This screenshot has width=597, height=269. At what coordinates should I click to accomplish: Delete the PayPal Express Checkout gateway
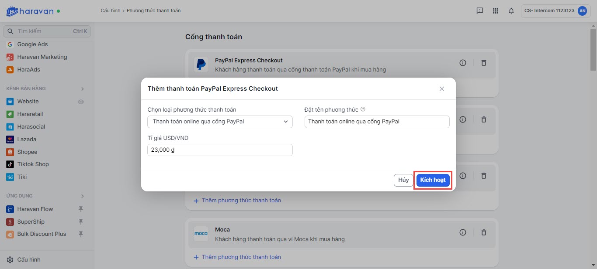coord(483,63)
